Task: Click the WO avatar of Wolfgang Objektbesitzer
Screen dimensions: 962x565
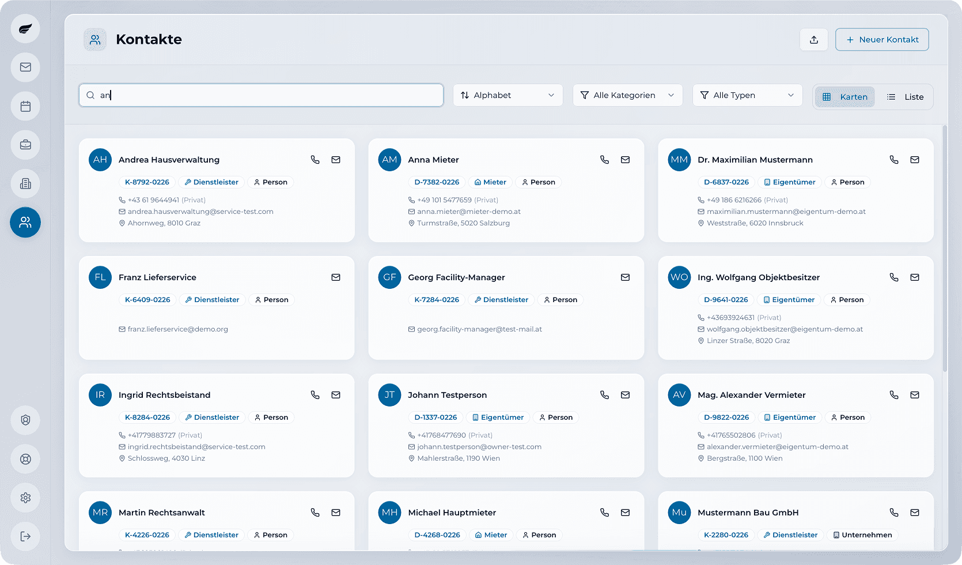Action: click(679, 277)
